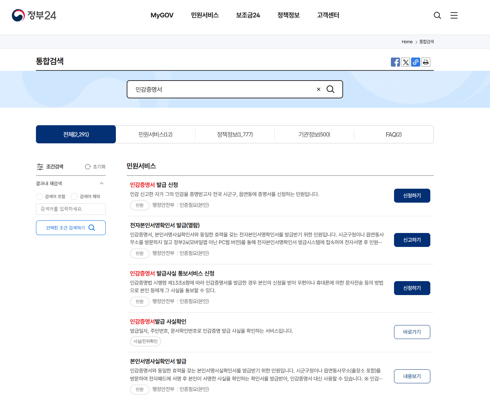Click the 사실/진위확인 tag
This screenshot has width=490, height=399.
tap(146, 341)
